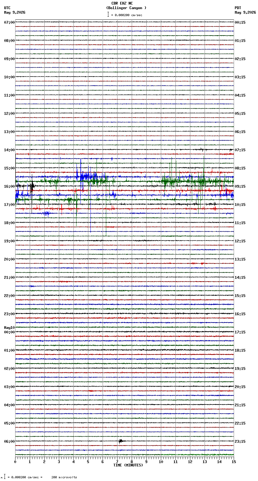Select the 12:00 UTC row label
The image size is (258, 481).
(9, 114)
